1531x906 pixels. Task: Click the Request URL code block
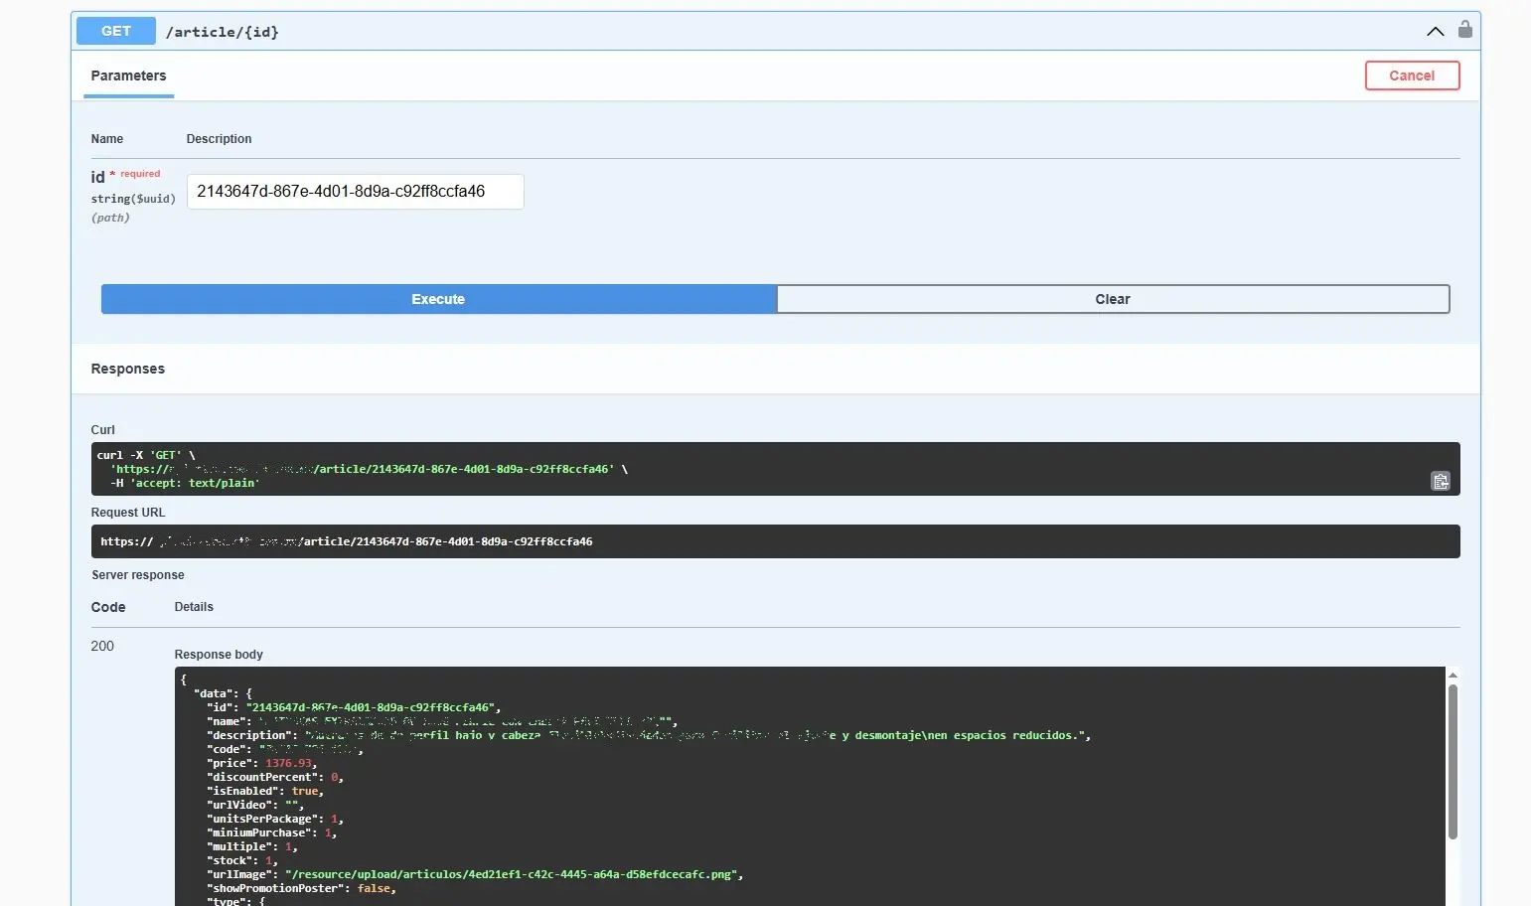tap(775, 541)
